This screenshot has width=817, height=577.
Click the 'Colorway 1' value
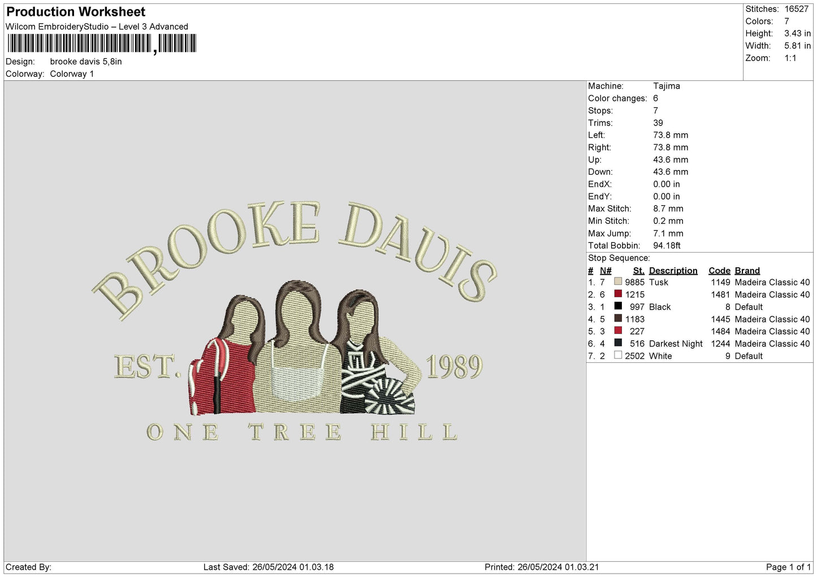72,74
